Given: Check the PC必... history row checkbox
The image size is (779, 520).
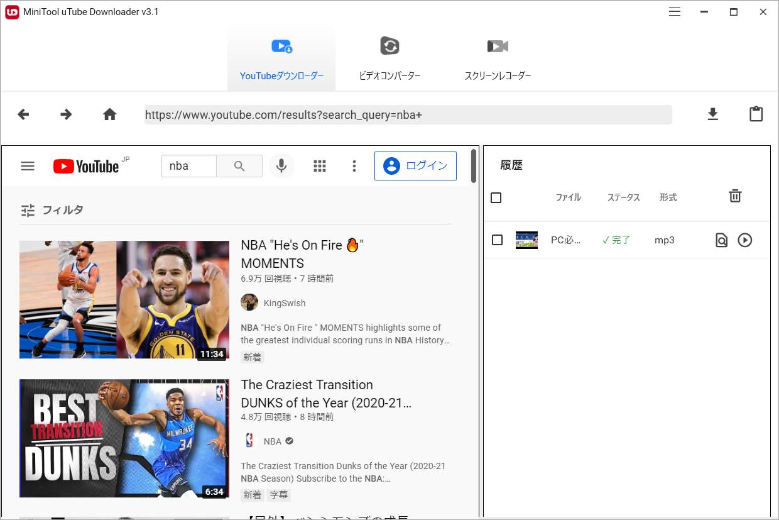Looking at the screenshot, I should [498, 240].
